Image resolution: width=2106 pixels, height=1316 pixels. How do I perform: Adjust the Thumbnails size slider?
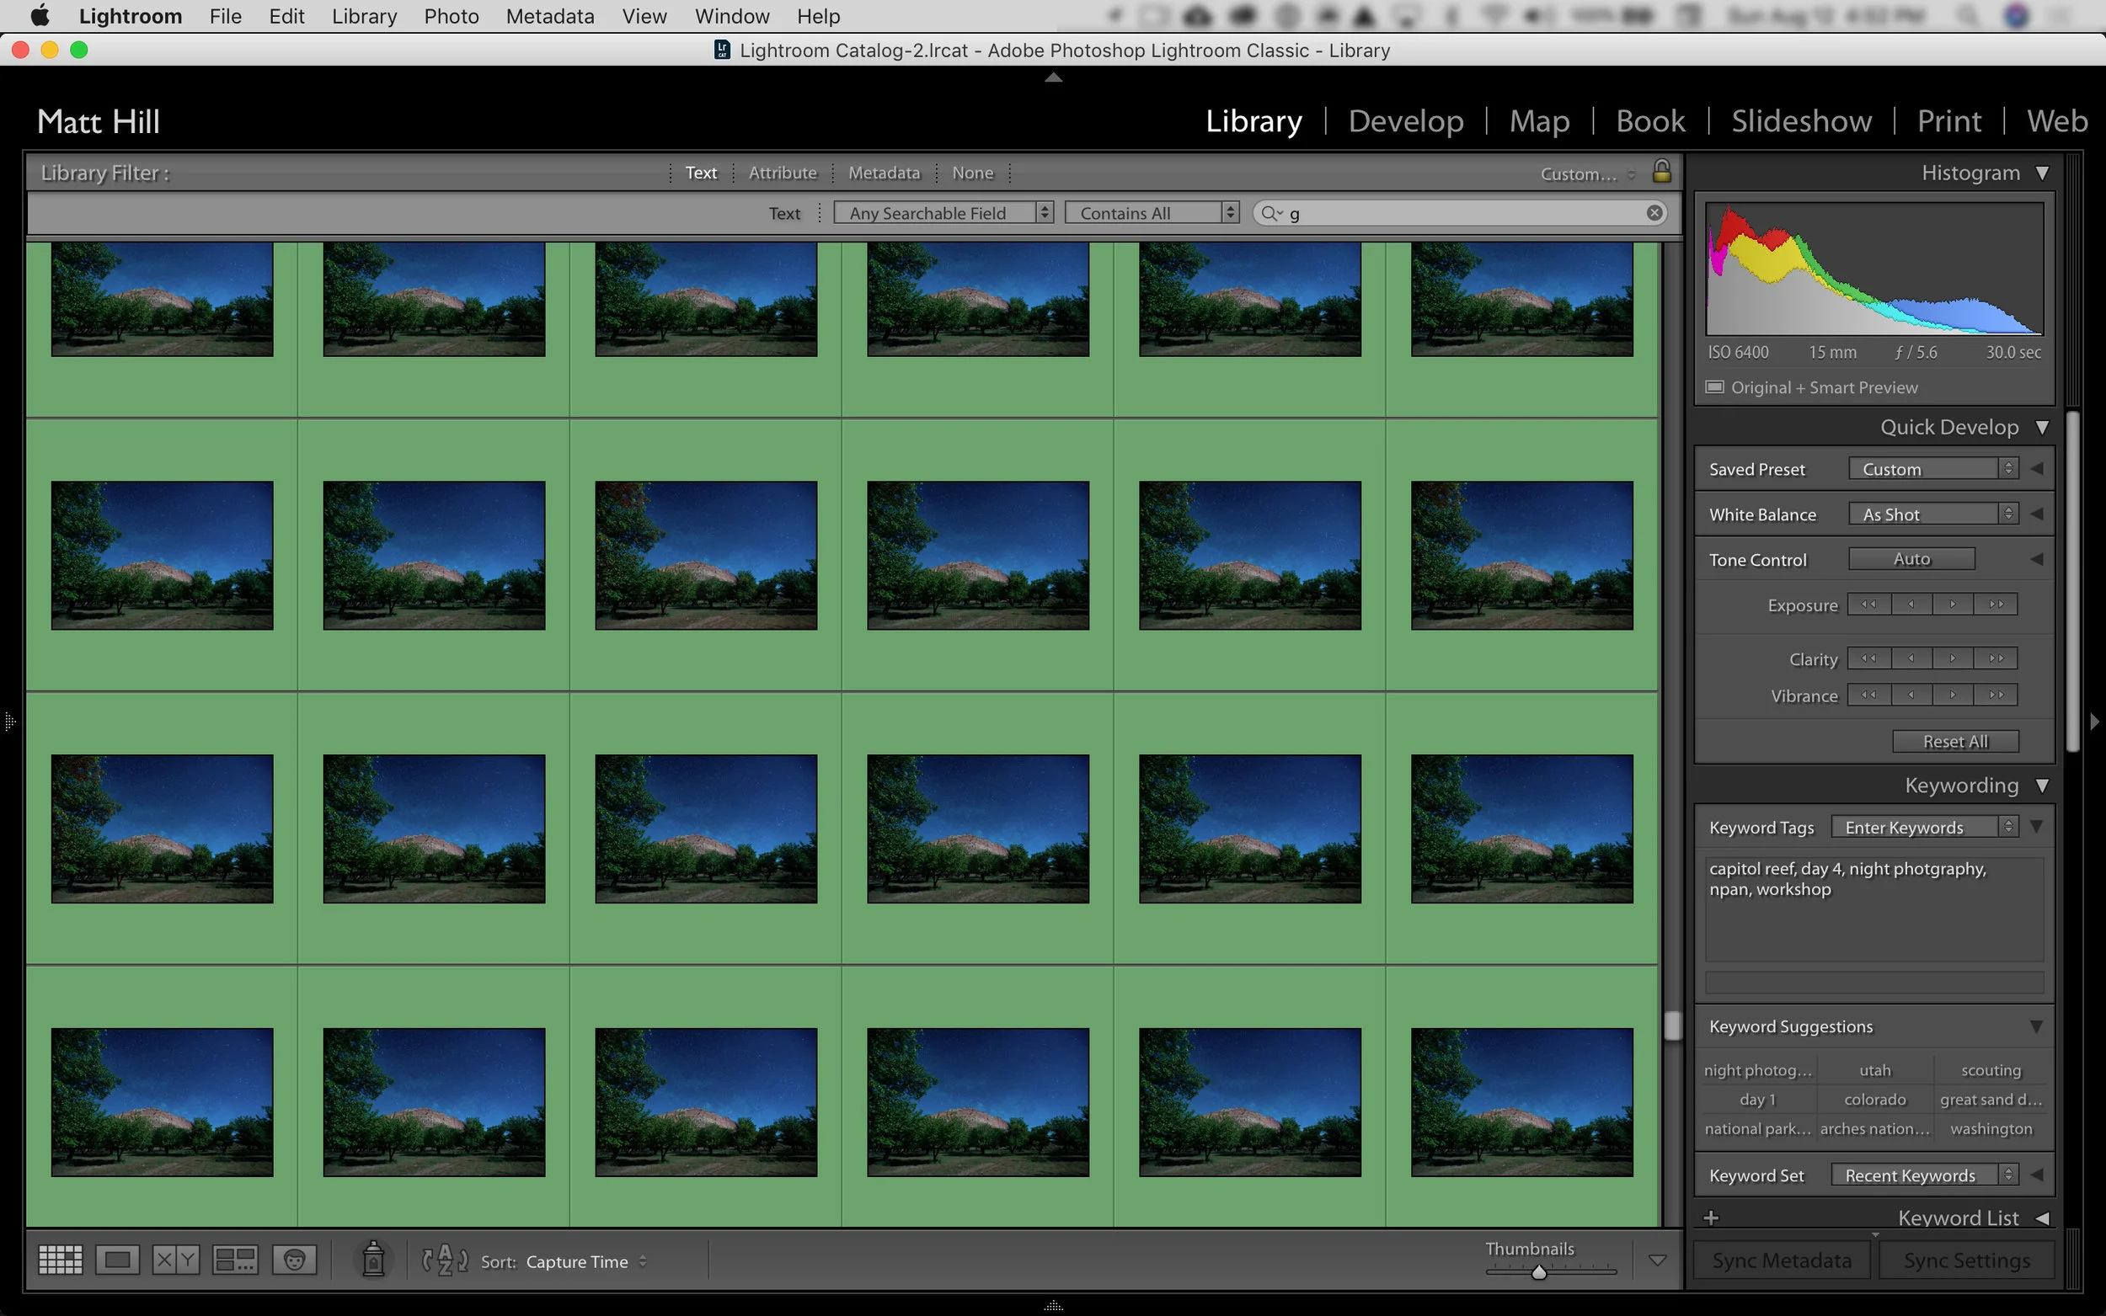1538,1272
